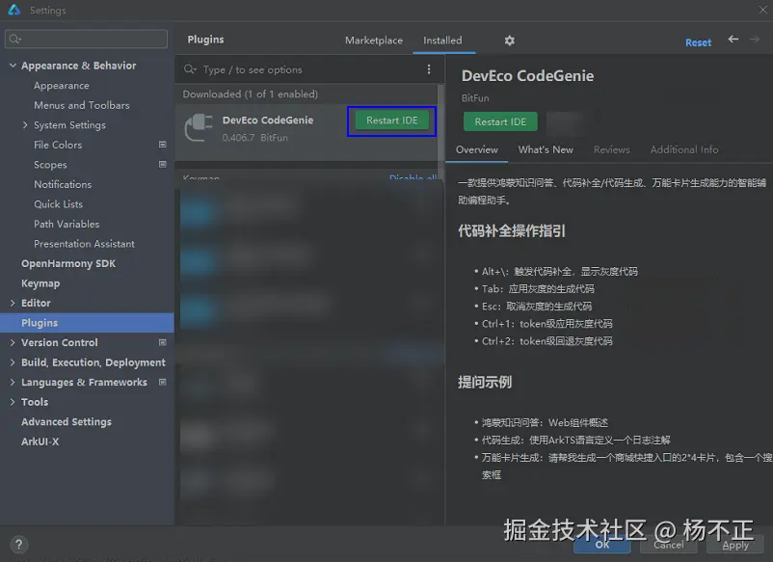Open the Additional Info tab

click(x=684, y=149)
